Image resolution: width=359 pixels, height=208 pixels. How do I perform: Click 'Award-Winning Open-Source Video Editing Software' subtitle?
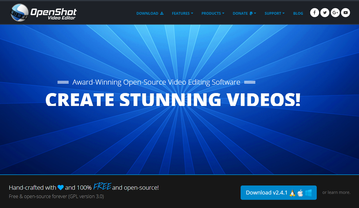point(156,82)
